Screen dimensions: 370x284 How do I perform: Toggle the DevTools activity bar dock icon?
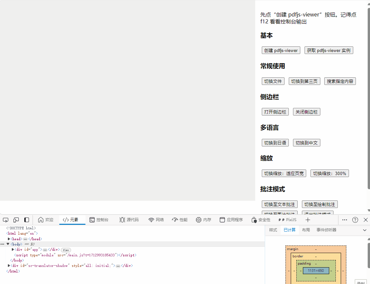pos(27,220)
